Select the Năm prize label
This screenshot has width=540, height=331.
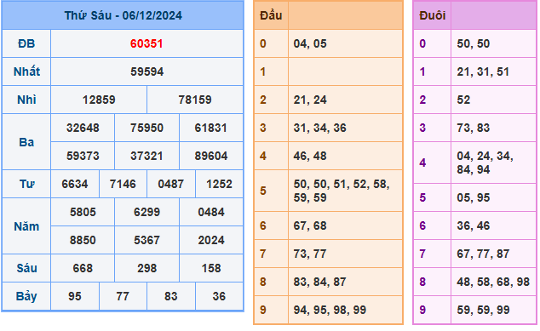click(26, 226)
